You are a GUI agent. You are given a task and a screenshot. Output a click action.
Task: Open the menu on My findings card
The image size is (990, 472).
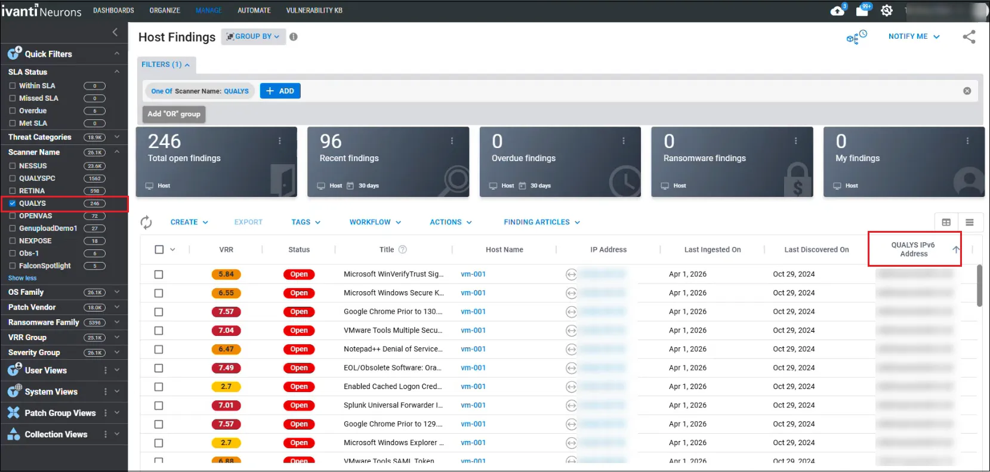967,141
